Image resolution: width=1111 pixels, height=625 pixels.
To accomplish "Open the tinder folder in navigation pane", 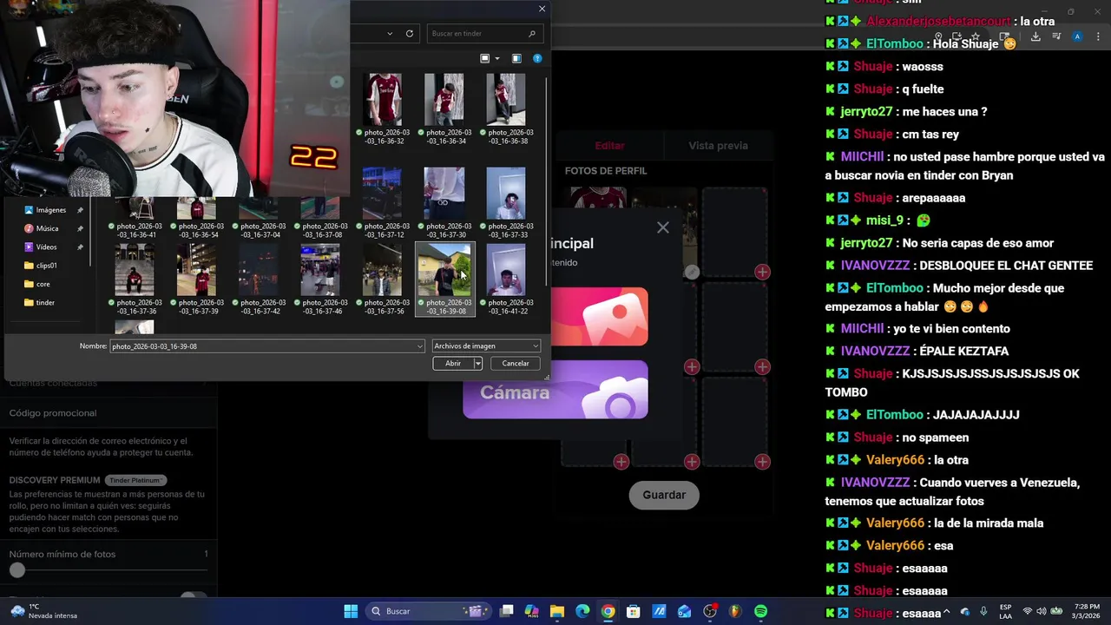I will tap(45, 303).
